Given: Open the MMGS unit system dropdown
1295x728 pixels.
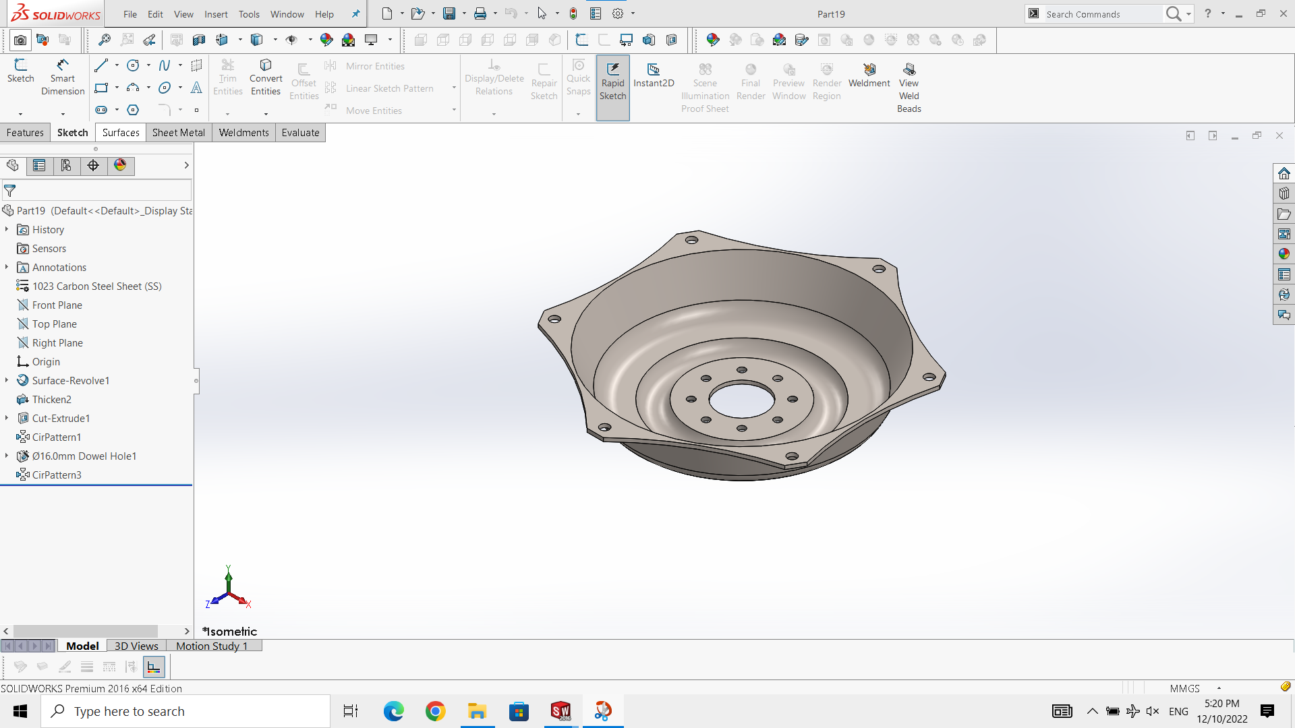Looking at the screenshot, I should 1219,688.
